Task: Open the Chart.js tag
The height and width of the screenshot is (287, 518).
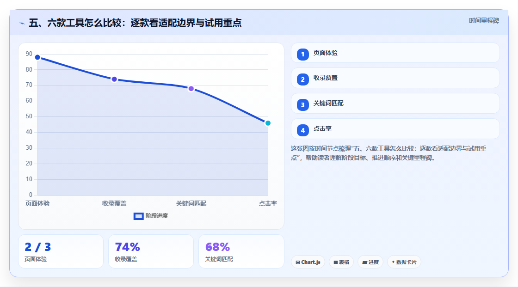Action: coord(308,262)
